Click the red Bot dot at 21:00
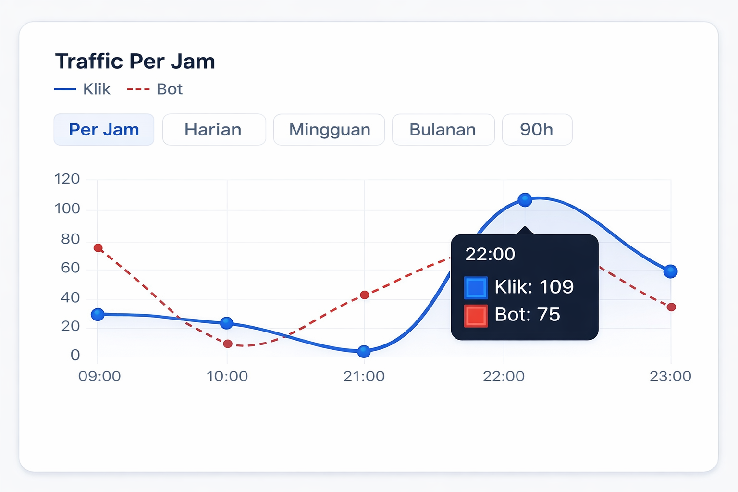Viewport: 738px width, 492px height. [365, 295]
